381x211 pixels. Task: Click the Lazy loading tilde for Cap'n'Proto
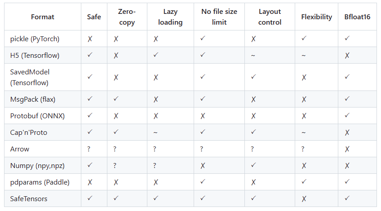coord(155,133)
